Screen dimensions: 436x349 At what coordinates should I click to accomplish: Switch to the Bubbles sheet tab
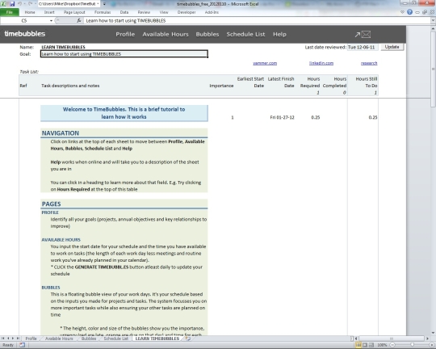point(89,338)
